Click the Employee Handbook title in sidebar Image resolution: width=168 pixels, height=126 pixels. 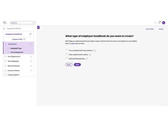[x=14, y=34]
